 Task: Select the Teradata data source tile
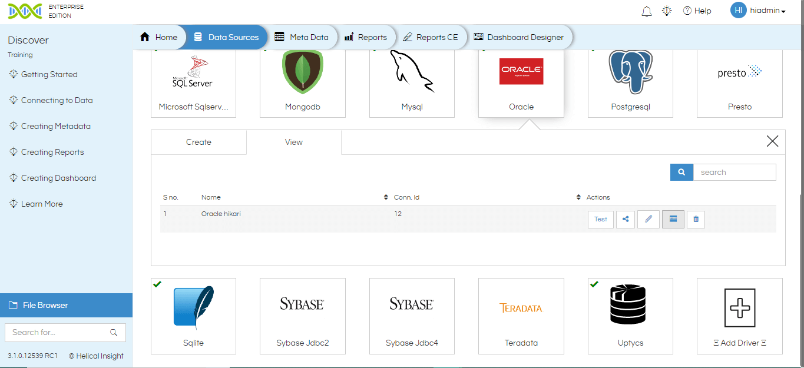click(521, 316)
